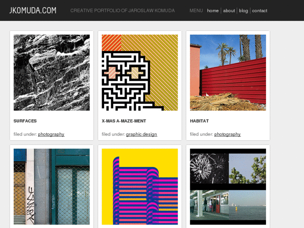Viewport: 304px width, 228px height.
Task: Follow photography link under Habitat
Action: click(227, 134)
